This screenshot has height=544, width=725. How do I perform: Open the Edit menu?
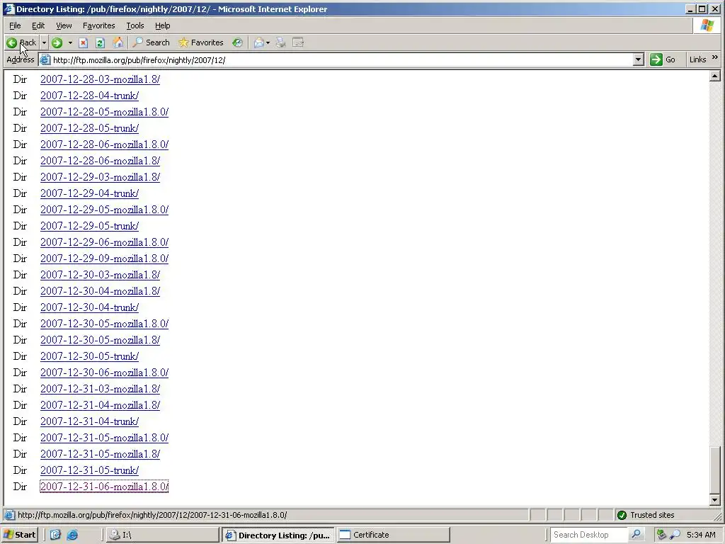[x=38, y=25]
